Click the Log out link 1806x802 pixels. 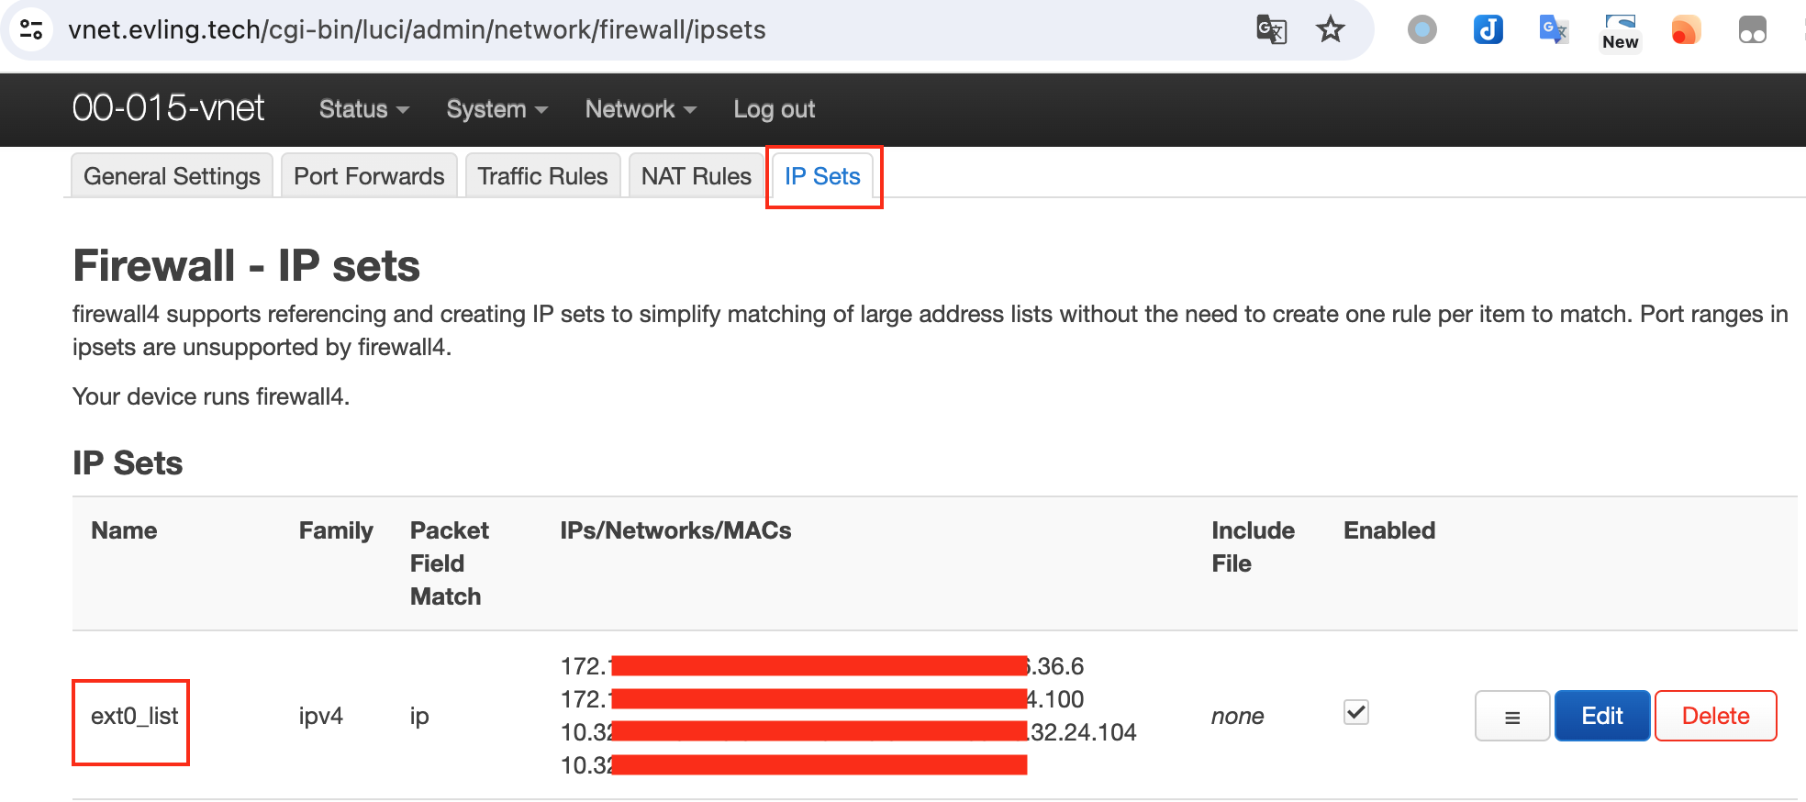[774, 109]
